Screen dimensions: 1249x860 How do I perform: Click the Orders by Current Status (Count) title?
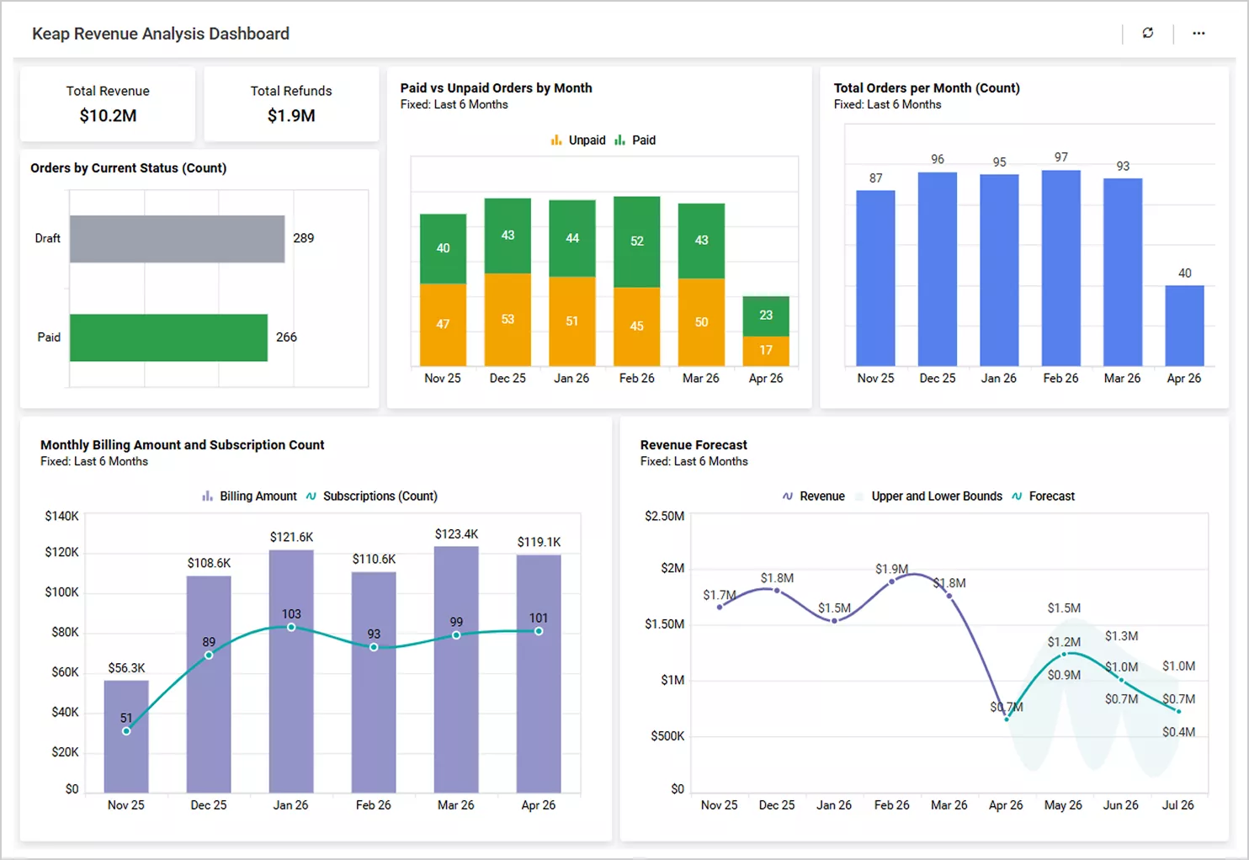[128, 167]
